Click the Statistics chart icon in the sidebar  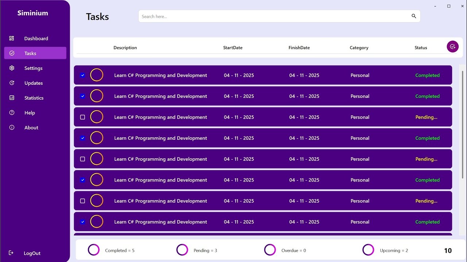click(x=12, y=98)
